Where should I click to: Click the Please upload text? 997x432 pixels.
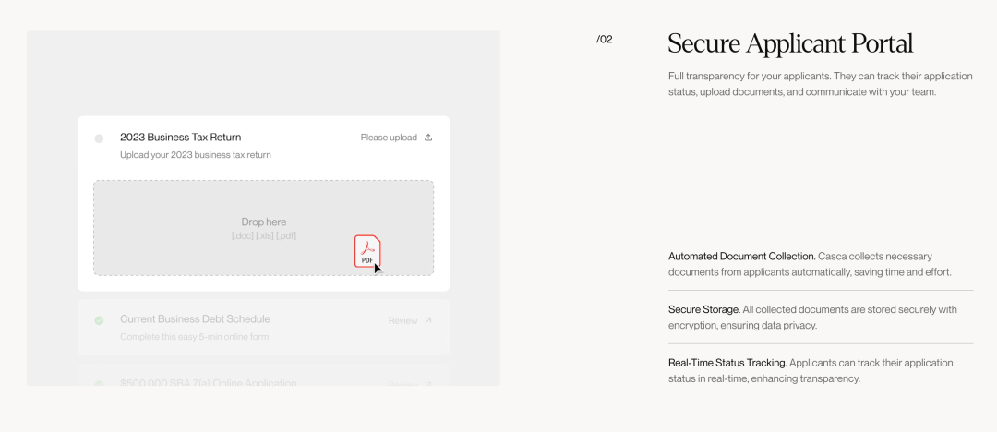389,138
